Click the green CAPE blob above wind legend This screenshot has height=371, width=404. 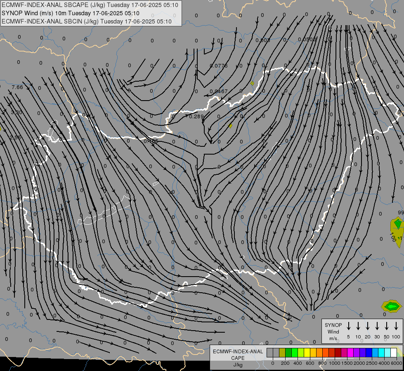pos(392,306)
